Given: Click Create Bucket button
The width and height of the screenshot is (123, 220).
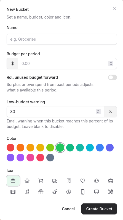Looking at the screenshot, I should (x=99, y=209).
